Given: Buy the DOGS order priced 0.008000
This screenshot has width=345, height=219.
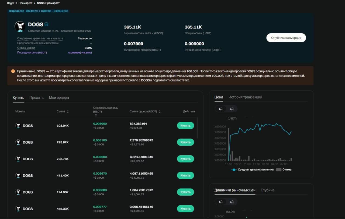Looking at the screenshot, I should point(185,126).
